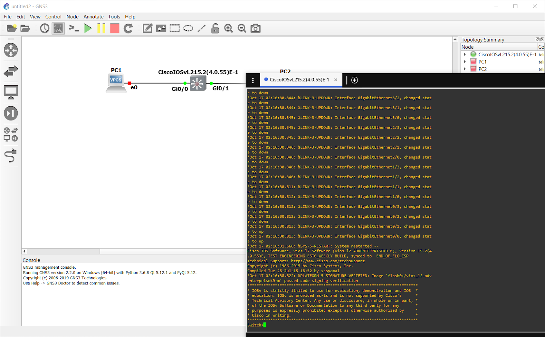Screen dimensions: 545x337
Task: Select the Add a link cable tool
Action: [x=11, y=156]
